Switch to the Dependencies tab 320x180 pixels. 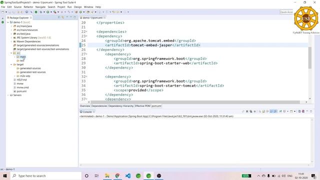(99, 106)
